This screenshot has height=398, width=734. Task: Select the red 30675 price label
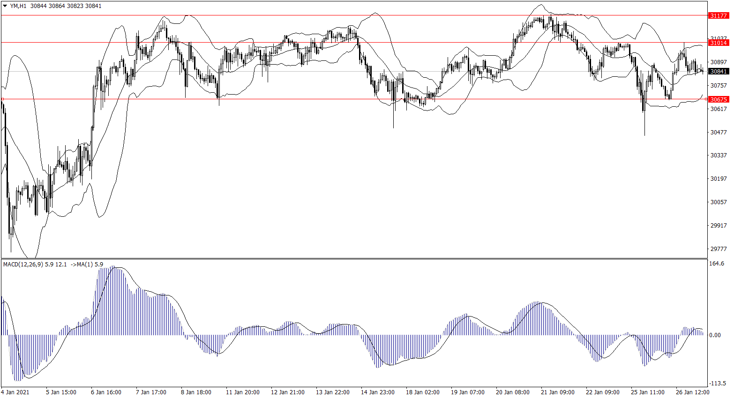(x=718, y=99)
